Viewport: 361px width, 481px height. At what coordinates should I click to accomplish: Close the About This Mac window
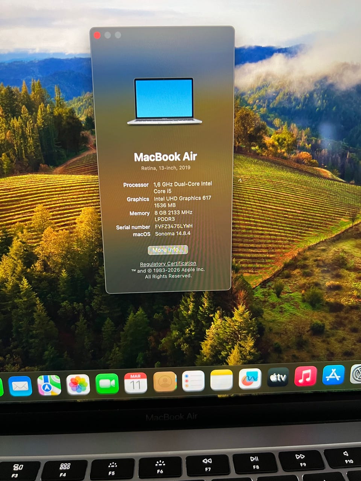tap(97, 35)
